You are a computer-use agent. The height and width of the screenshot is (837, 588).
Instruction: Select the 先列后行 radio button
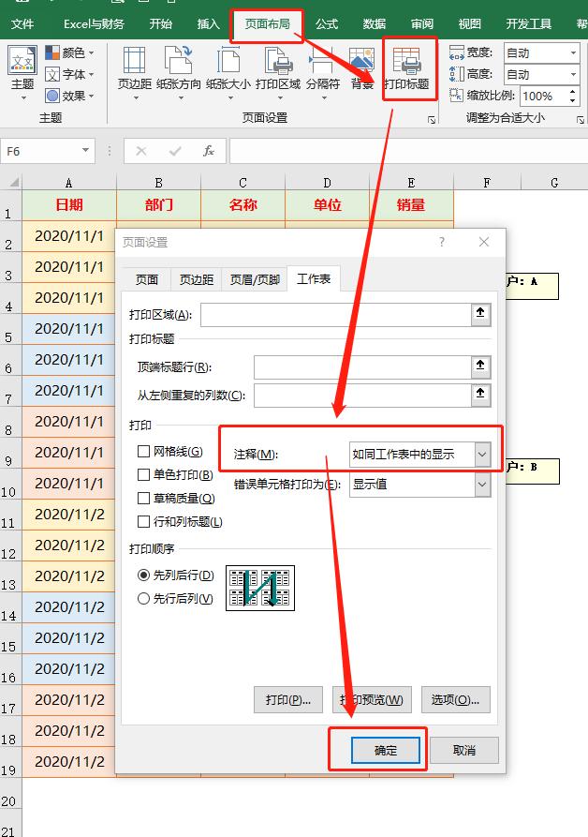point(143,575)
